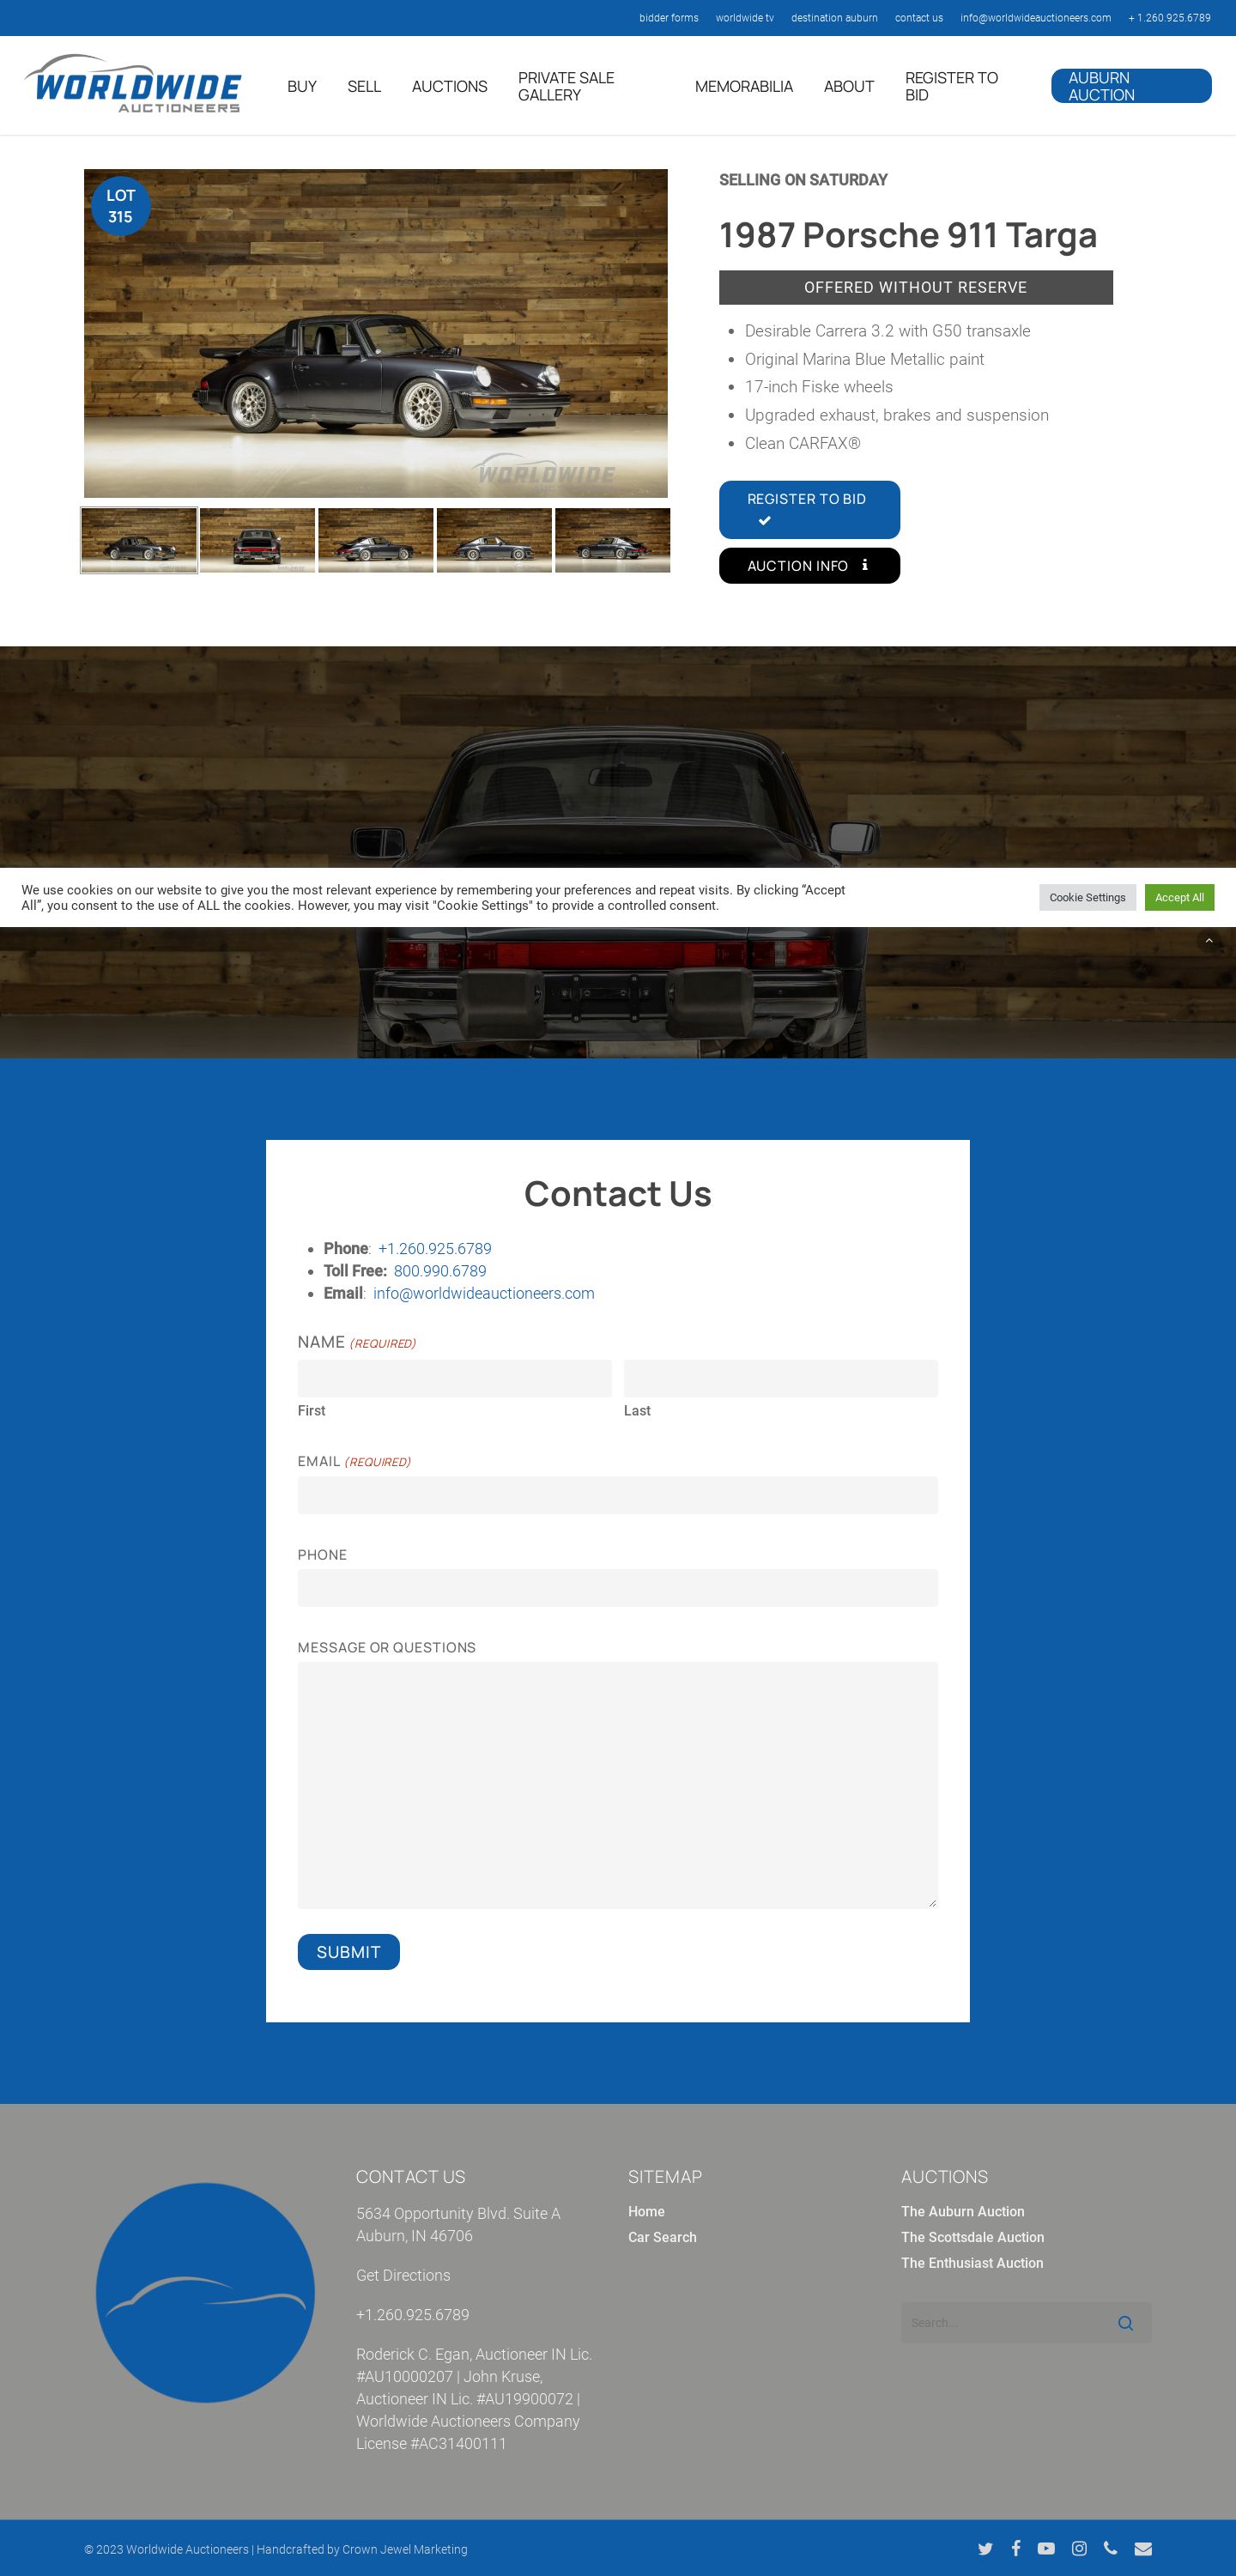Open the contact us top bar link
1236x2576 pixels.
(x=918, y=18)
